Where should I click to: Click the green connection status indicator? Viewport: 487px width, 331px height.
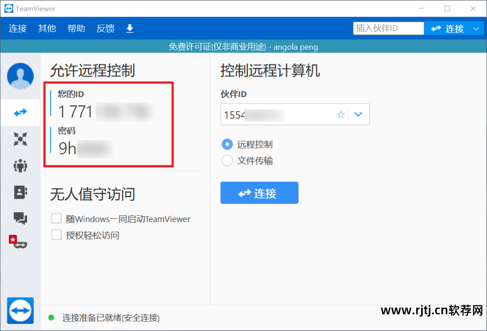click(x=51, y=317)
